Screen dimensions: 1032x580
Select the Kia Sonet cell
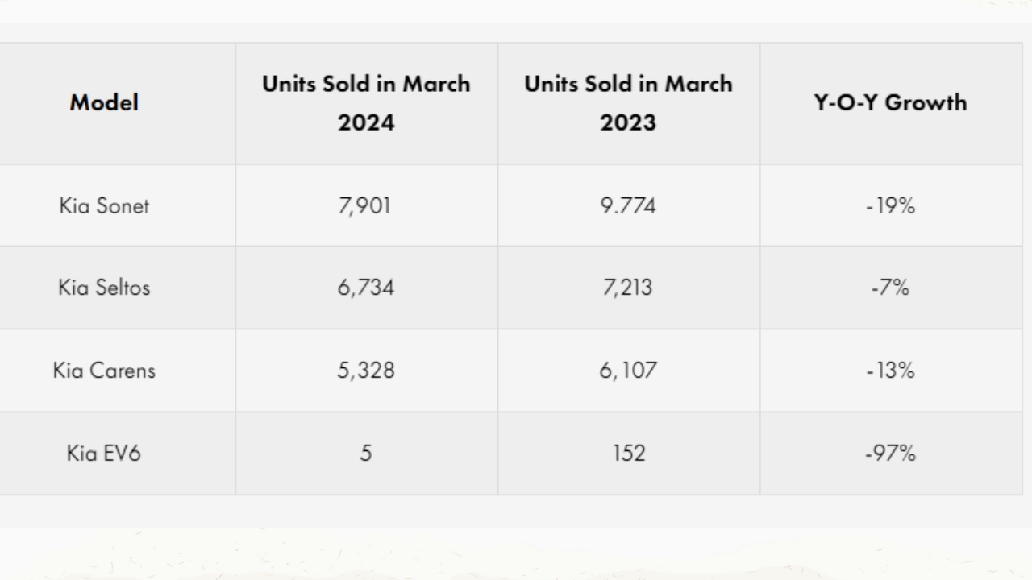(x=104, y=206)
